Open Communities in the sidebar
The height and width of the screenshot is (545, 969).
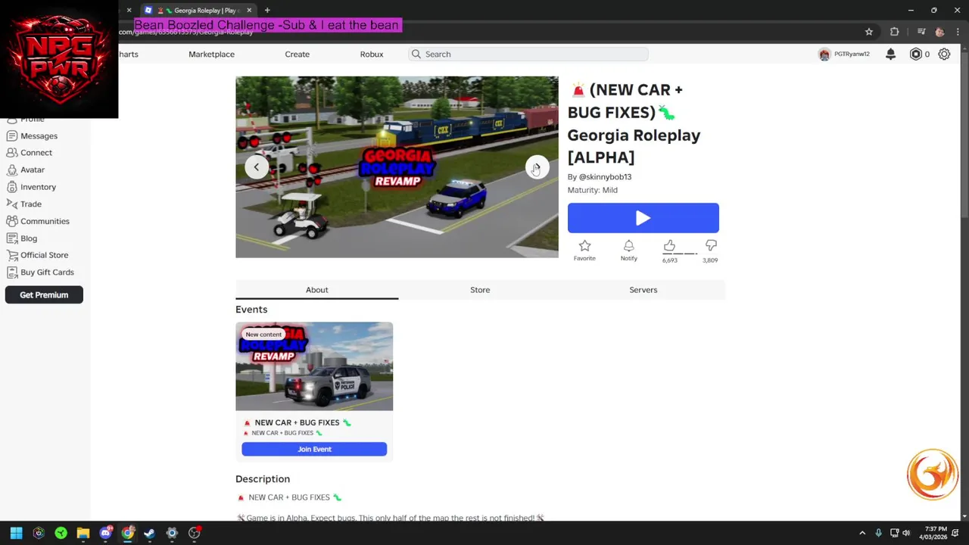[x=38, y=221]
